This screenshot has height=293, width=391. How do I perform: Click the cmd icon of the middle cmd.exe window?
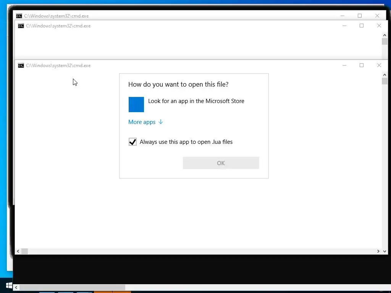(x=21, y=26)
